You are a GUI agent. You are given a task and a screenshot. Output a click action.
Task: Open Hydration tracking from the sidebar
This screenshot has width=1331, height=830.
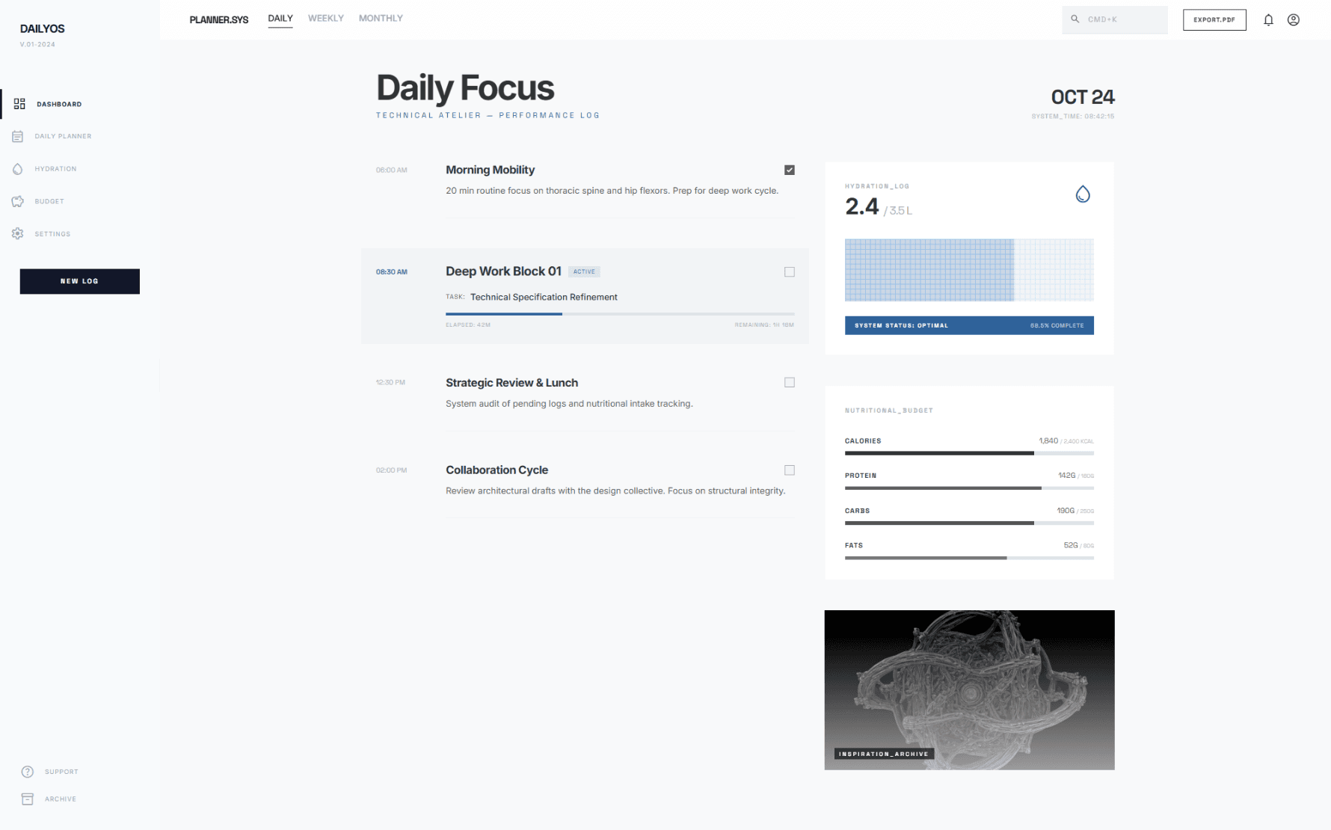tap(18, 169)
